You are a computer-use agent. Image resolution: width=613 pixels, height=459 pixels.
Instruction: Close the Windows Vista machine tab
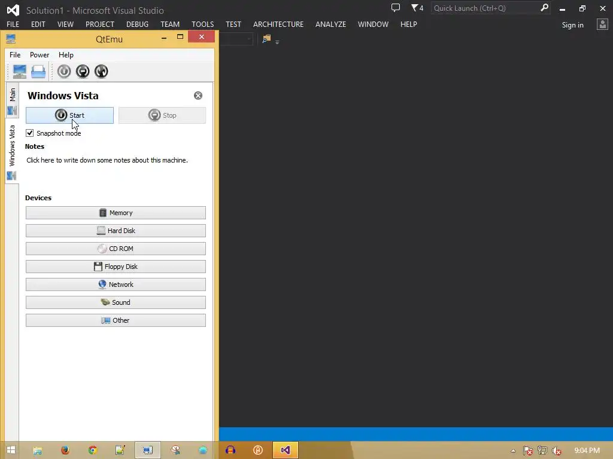click(198, 96)
